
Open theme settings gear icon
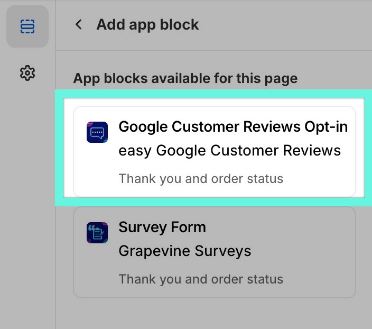[27, 73]
